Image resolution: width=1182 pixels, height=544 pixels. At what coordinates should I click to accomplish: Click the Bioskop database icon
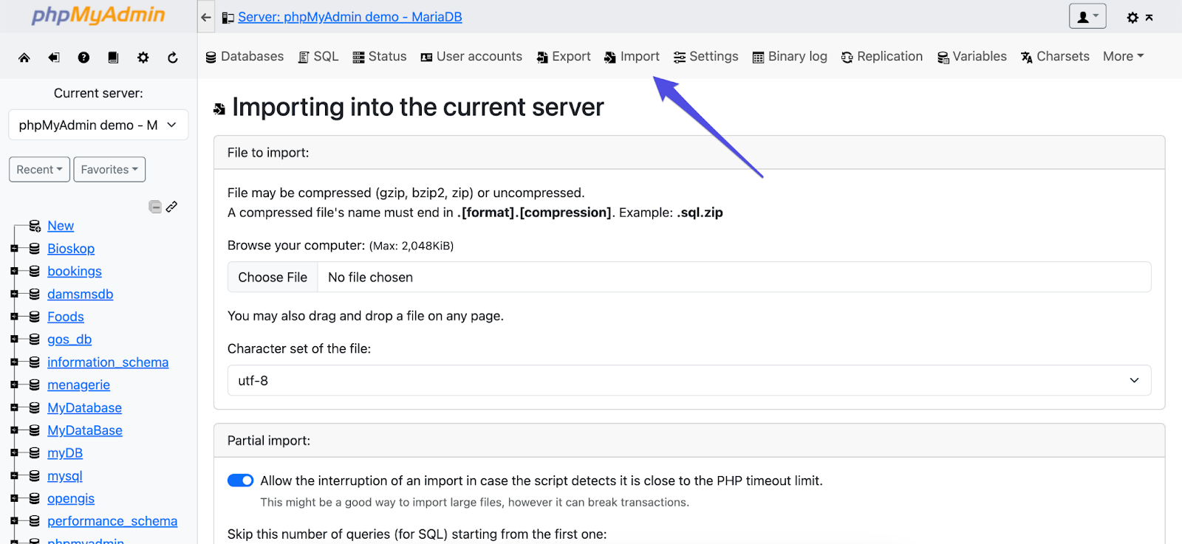tap(34, 249)
